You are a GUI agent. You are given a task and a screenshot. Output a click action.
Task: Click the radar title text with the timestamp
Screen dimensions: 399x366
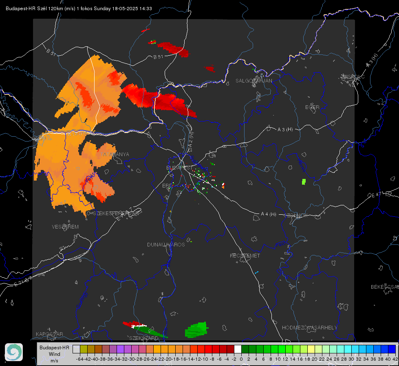pos(79,9)
